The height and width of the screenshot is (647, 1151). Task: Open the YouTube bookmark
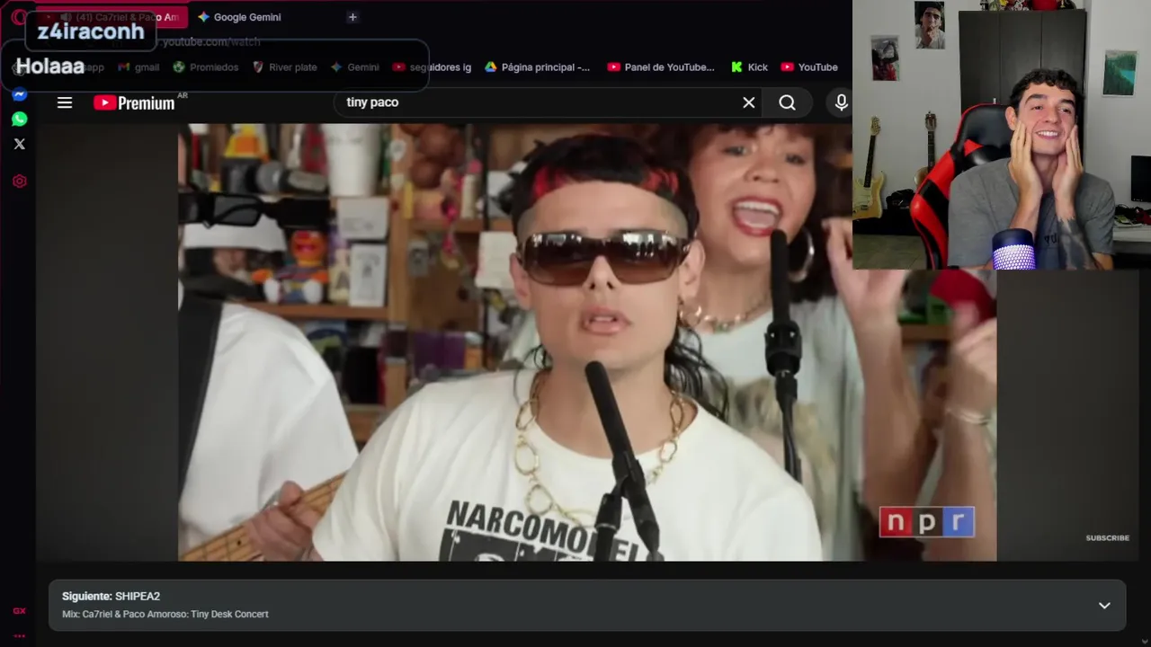809,67
